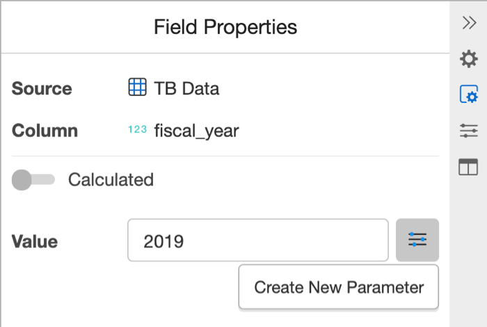Click the gray knob of Calculated toggle

[x=22, y=180]
